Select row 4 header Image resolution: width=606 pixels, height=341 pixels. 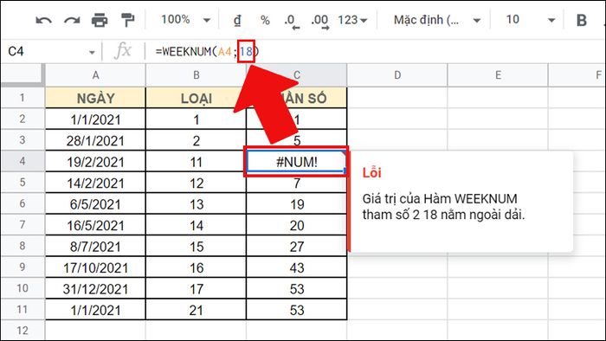click(x=23, y=161)
